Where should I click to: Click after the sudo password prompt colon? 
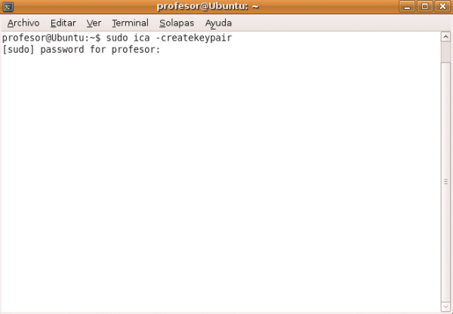(164, 50)
